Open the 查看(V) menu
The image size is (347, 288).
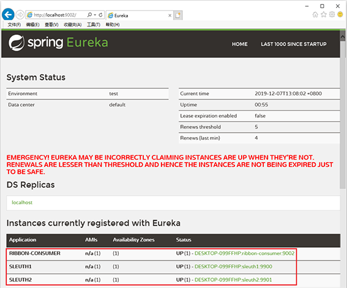click(51, 24)
